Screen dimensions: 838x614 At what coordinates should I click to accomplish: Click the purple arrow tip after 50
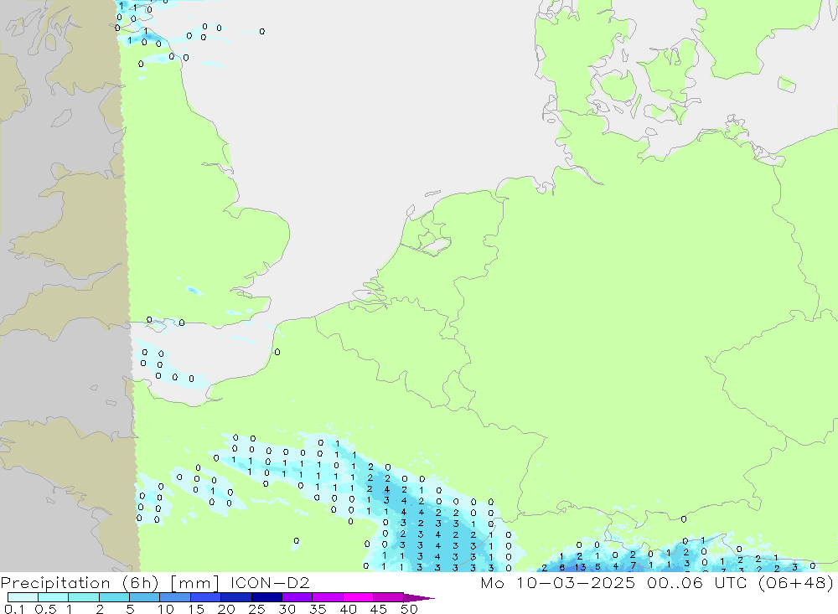tap(419, 597)
